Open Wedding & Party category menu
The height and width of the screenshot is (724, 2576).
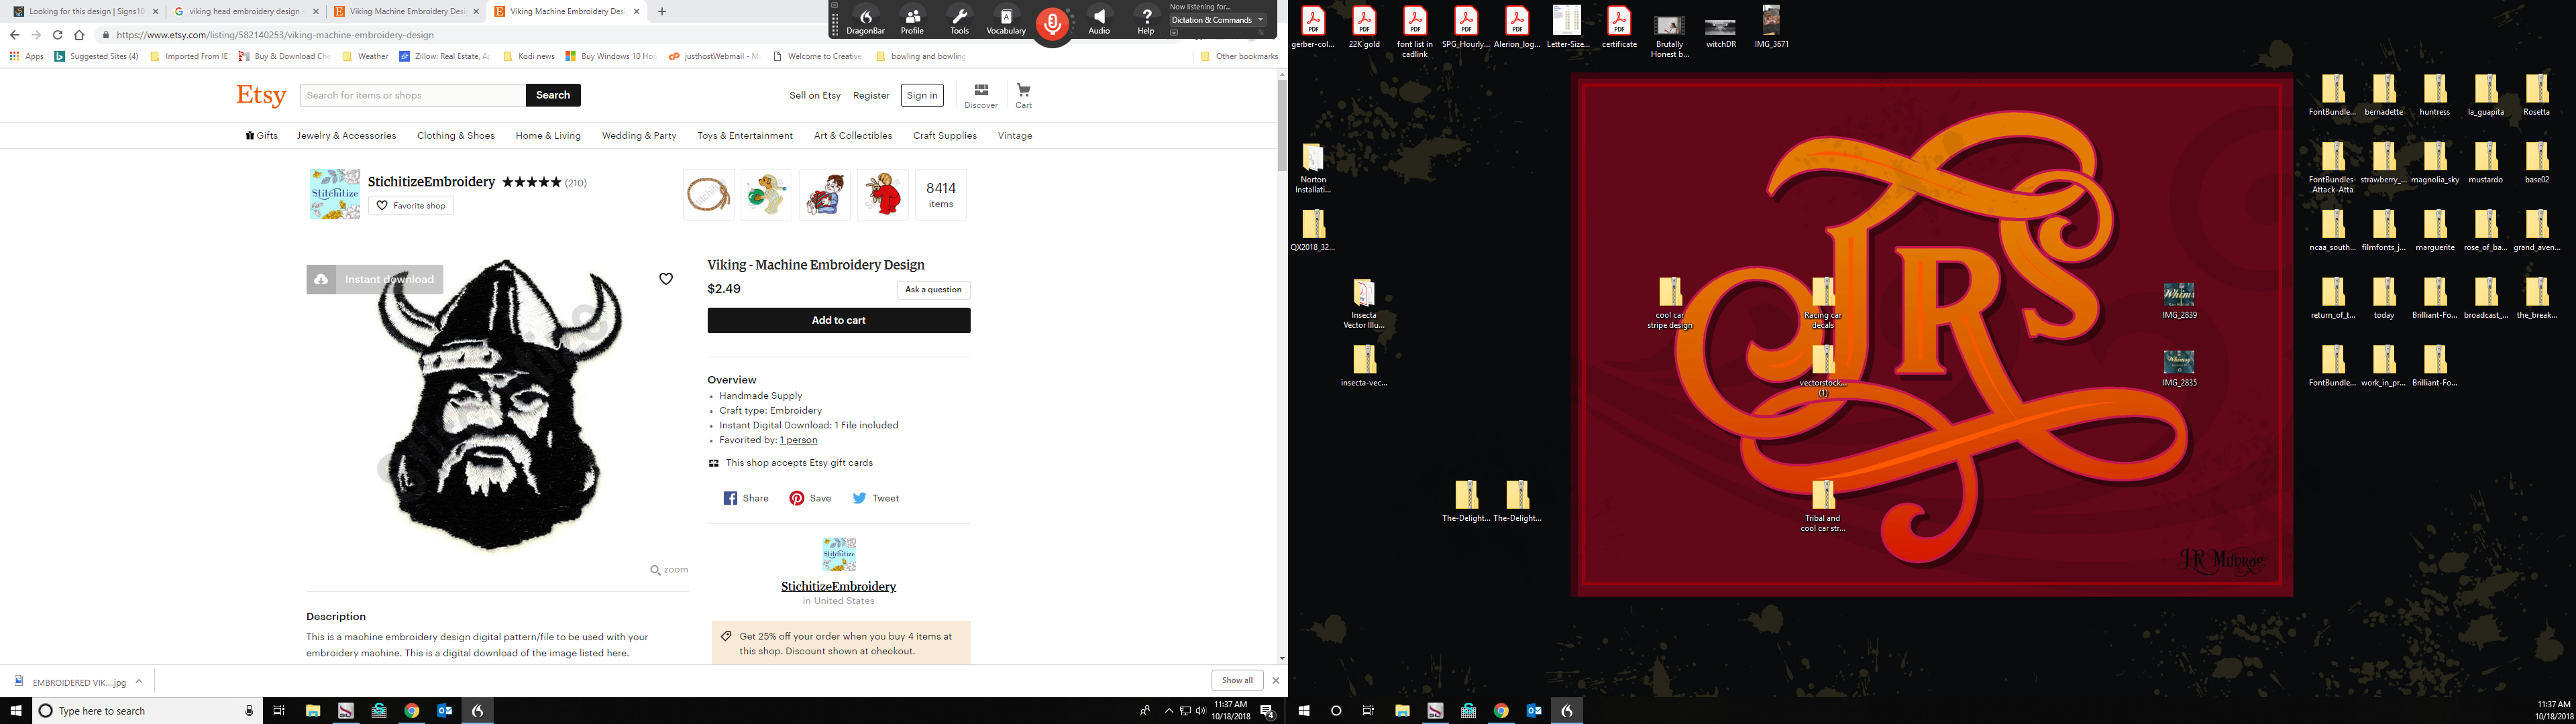tap(639, 136)
